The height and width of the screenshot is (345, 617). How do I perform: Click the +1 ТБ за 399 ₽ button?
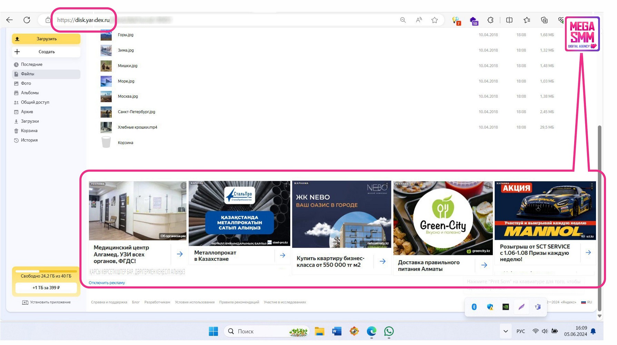[x=46, y=288]
